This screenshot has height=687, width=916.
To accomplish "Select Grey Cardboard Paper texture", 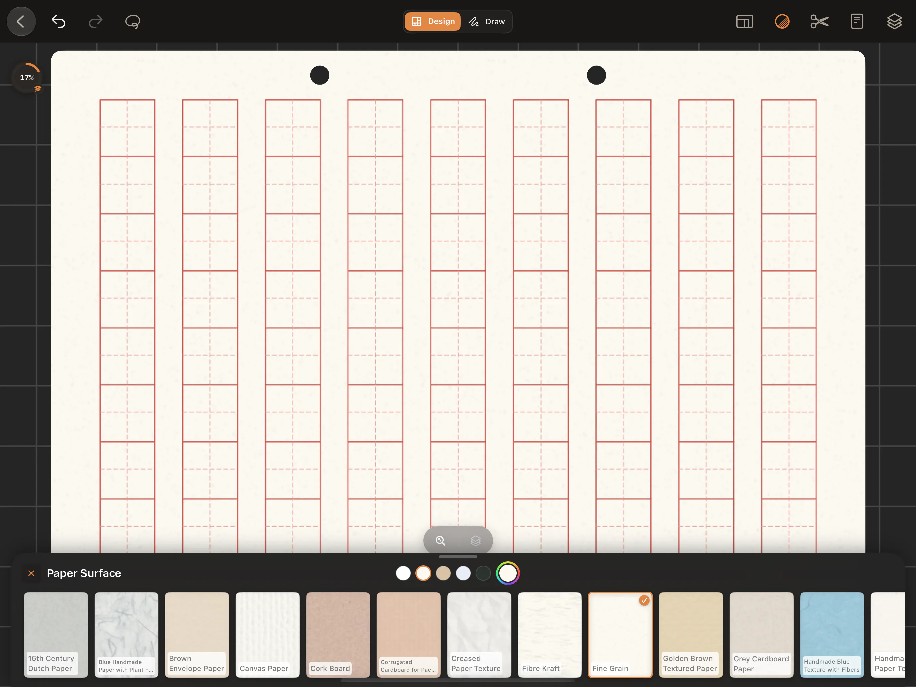I will 762,635.
